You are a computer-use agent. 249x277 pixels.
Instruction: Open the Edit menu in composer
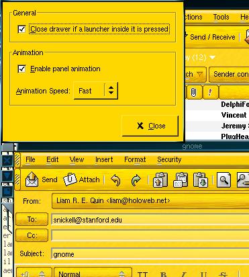pos(52,159)
